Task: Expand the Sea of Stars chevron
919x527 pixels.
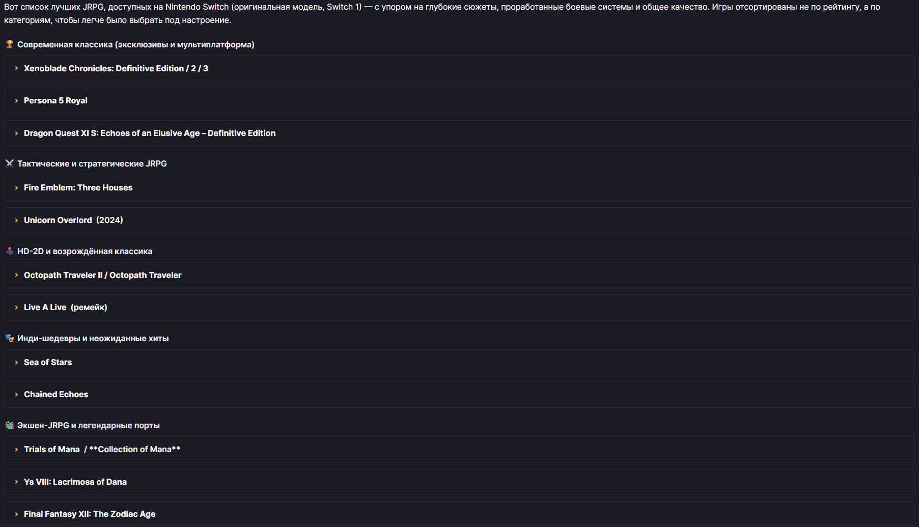Action: pyautogui.click(x=16, y=363)
